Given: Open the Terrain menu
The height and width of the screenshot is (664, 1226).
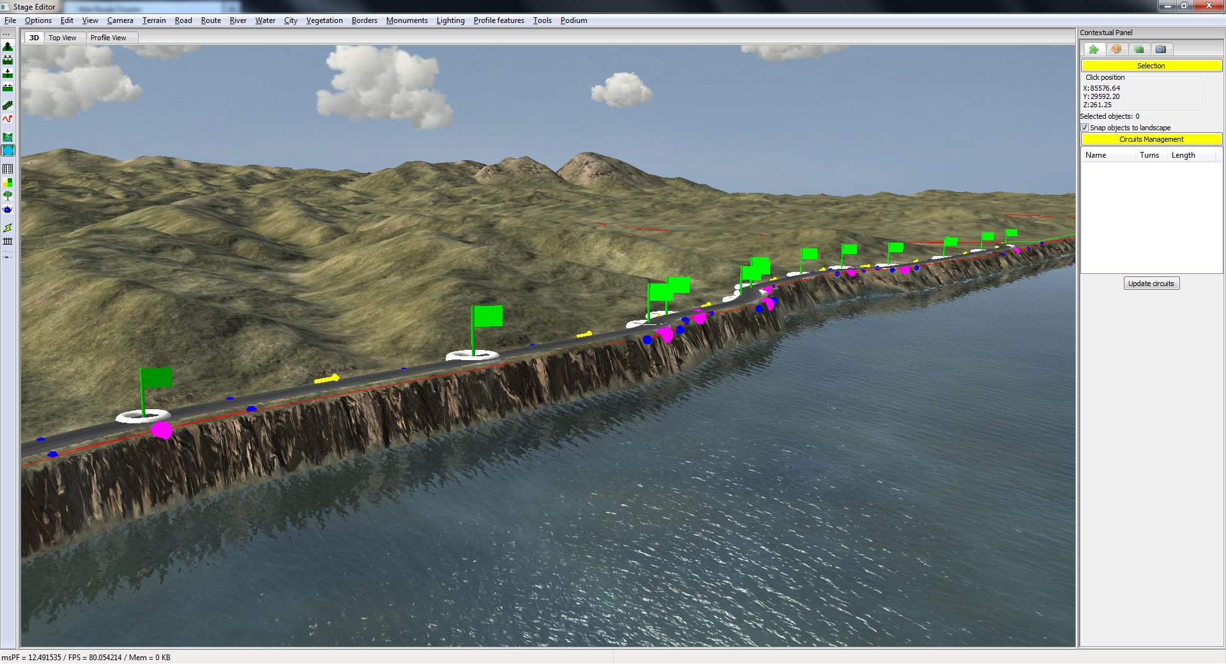Looking at the screenshot, I should point(154,20).
